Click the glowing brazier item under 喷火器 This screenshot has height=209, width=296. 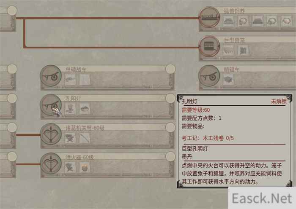(85, 167)
